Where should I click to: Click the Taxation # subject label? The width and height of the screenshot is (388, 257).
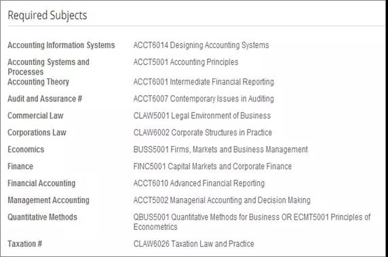24,244
